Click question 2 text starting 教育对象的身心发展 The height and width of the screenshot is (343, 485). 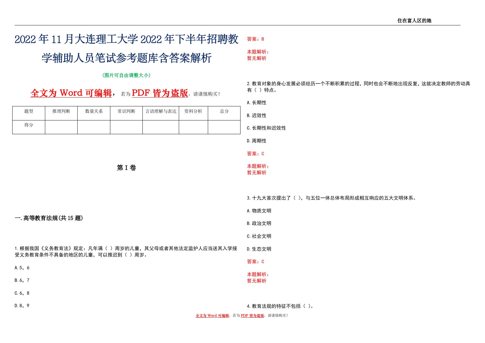click(358, 87)
